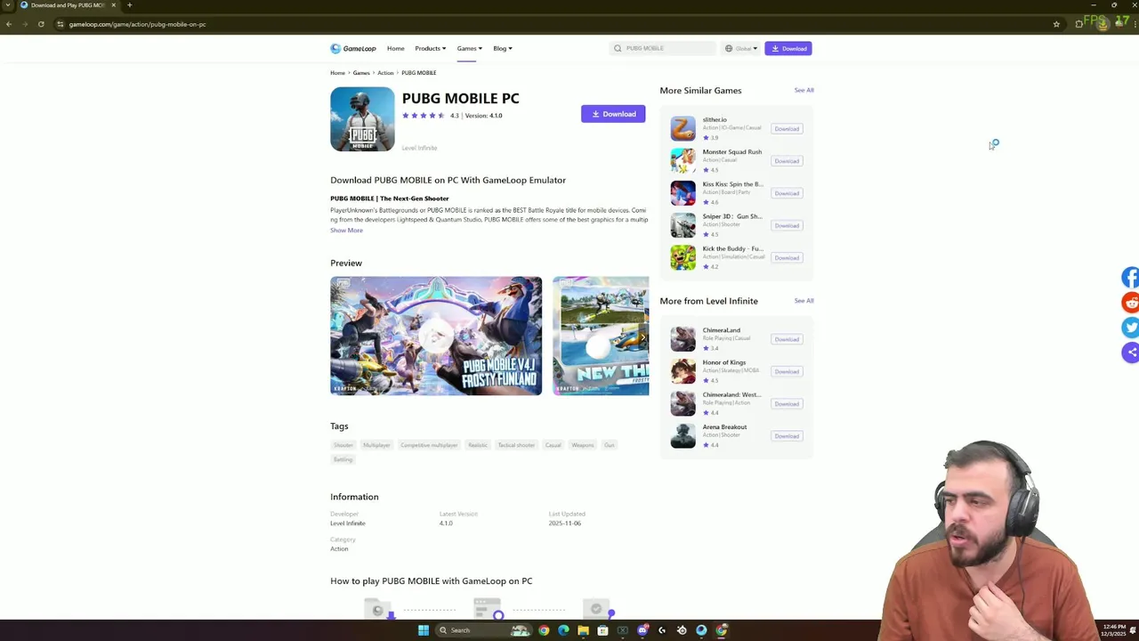This screenshot has width=1139, height=641.
Task: Open the PUBG MOBILE game icon image
Action: click(362, 119)
